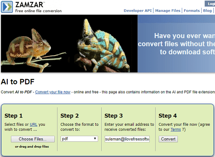The width and height of the screenshot is (215, 157).
Task: Click the 'or drag and drop files' text
Action: tap(32, 146)
